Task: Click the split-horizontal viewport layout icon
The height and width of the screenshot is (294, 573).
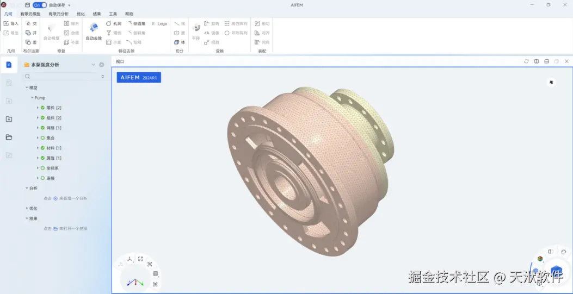Action: click(546, 61)
